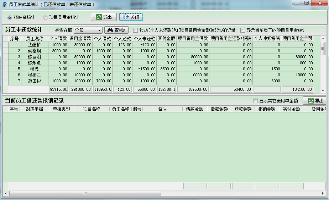Click the right arrow of horizontal scrollbar
Viewport: 329px width, 200px height.
tap(324, 194)
